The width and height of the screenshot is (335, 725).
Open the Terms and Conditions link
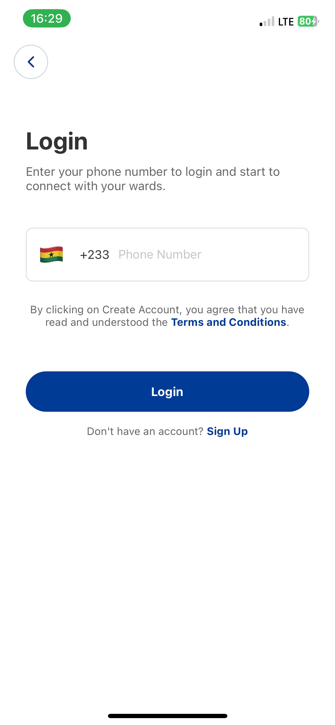point(228,322)
